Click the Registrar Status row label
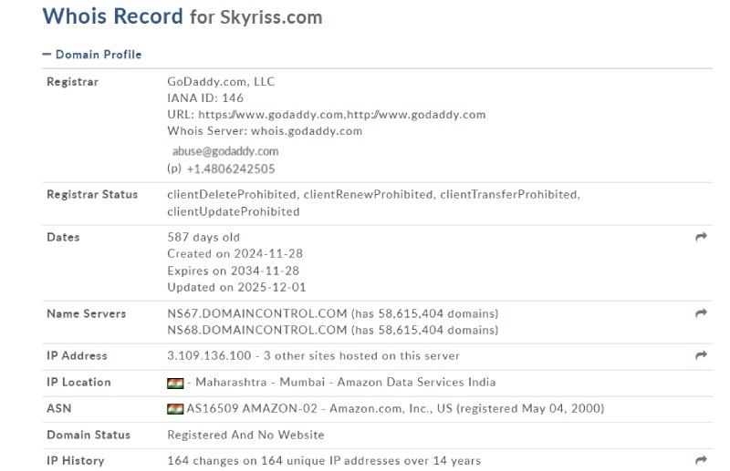Image resolution: width=730 pixels, height=471 pixels. tap(92, 194)
